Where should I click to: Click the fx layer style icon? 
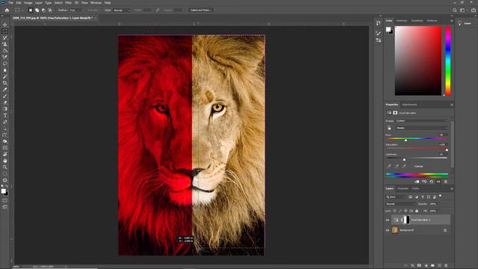tap(412, 266)
